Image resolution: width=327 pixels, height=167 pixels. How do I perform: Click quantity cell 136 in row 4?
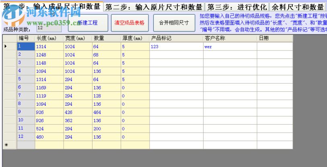pyautogui.click(x=106, y=71)
